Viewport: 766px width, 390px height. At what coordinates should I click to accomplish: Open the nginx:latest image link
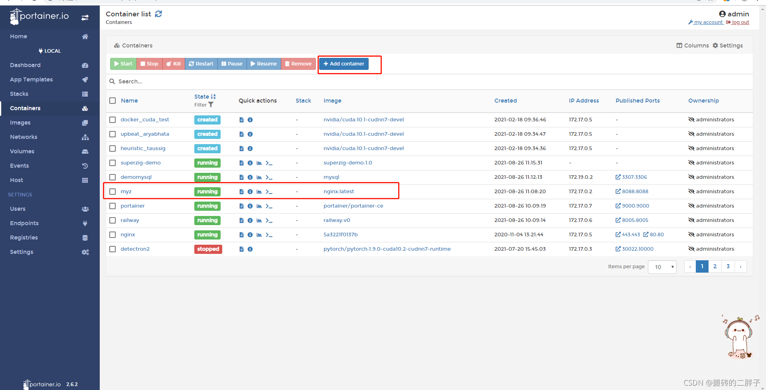339,192
